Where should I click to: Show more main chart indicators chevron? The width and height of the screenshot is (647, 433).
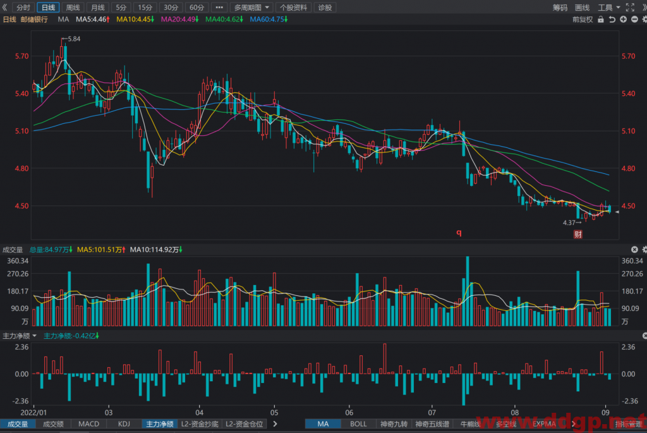[573, 424]
